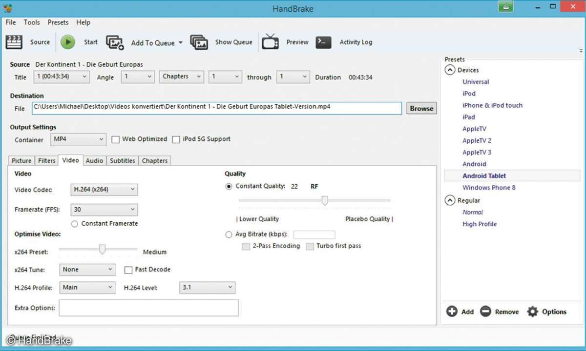The width and height of the screenshot is (586, 351).
Task: Open the Activity Log terminal icon
Action: [324, 42]
